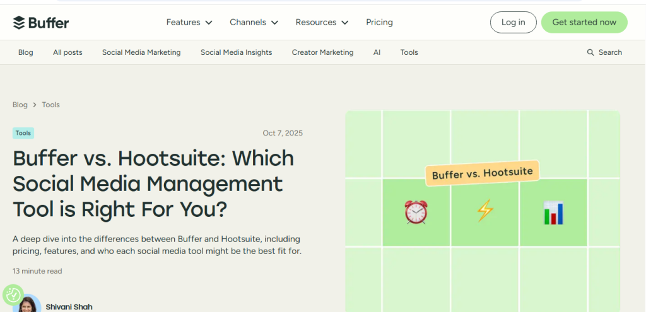Click the Get started now button
The width and height of the screenshot is (646, 312).
584,22
